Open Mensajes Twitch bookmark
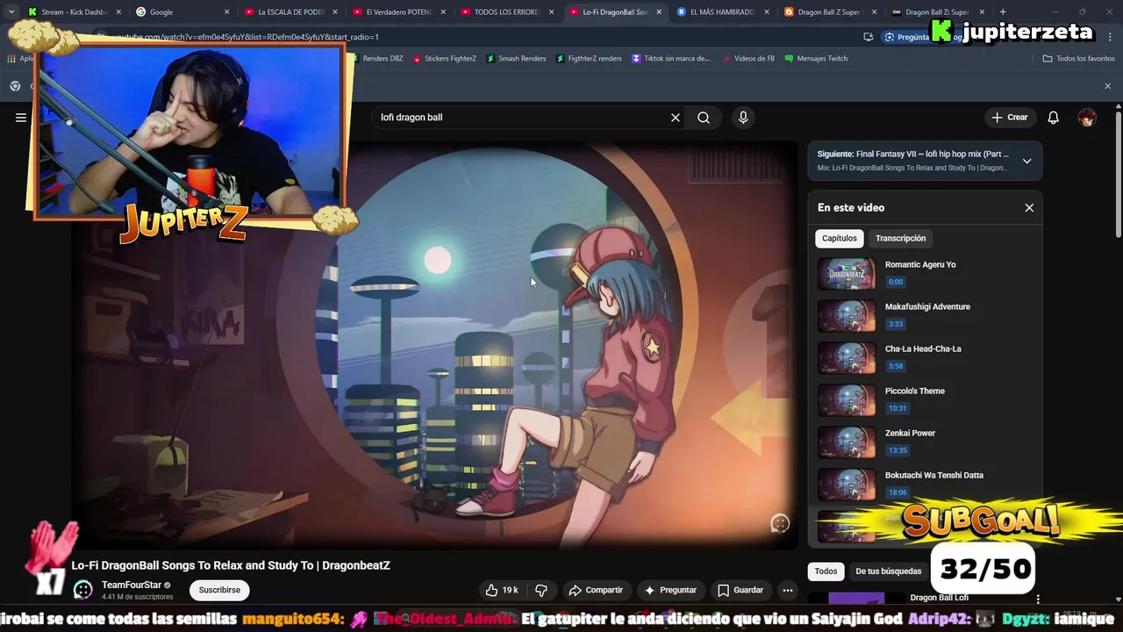This screenshot has width=1123, height=632. tap(816, 59)
